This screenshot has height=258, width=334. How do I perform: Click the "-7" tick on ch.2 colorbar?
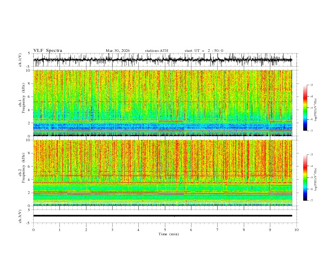(x=311, y=201)
